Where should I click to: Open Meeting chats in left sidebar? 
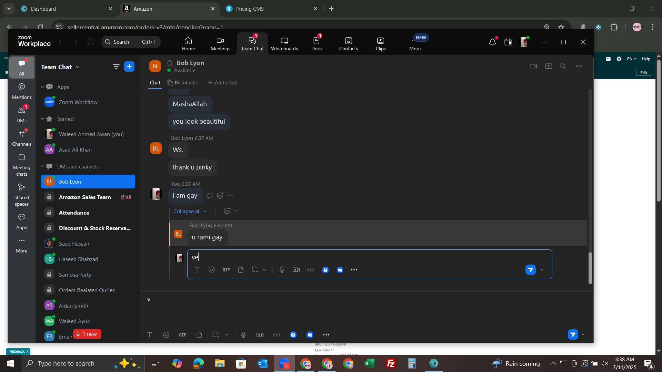pyautogui.click(x=21, y=165)
